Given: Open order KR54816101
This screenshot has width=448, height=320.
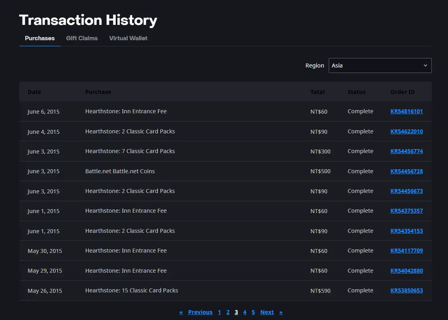Looking at the screenshot, I should tap(407, 111).
